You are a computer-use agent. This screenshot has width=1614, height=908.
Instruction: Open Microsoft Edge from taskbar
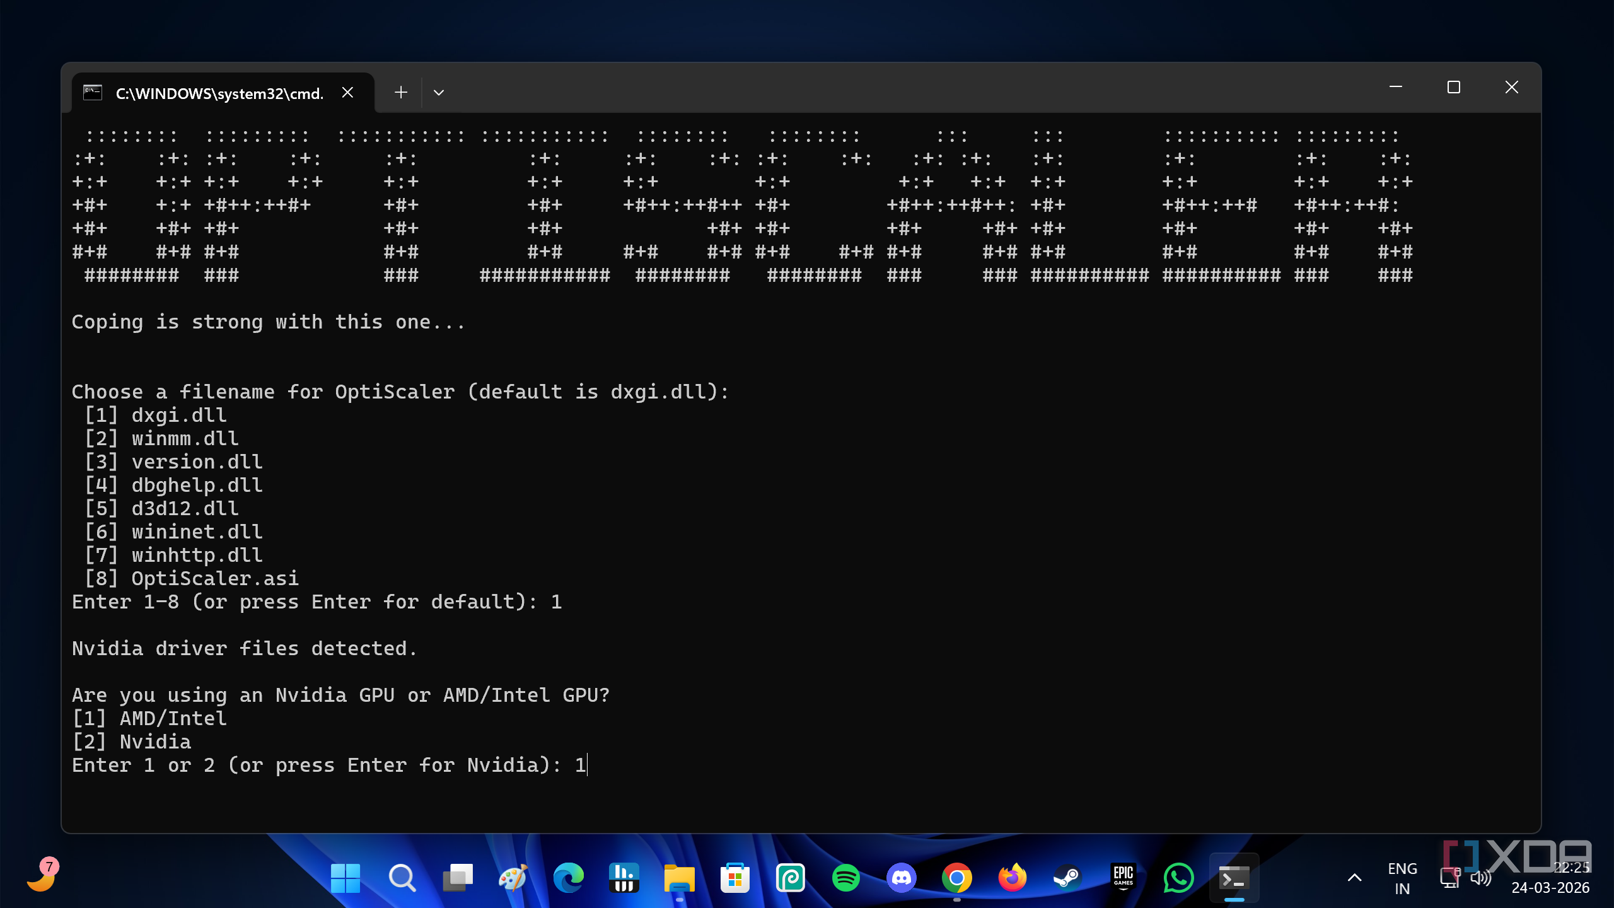[x=568, y=878]
